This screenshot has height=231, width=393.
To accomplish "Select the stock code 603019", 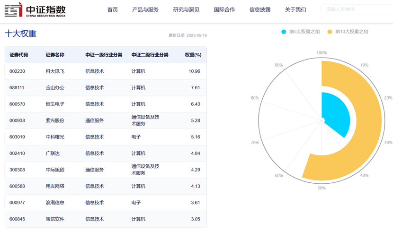I will click(18, 137).
